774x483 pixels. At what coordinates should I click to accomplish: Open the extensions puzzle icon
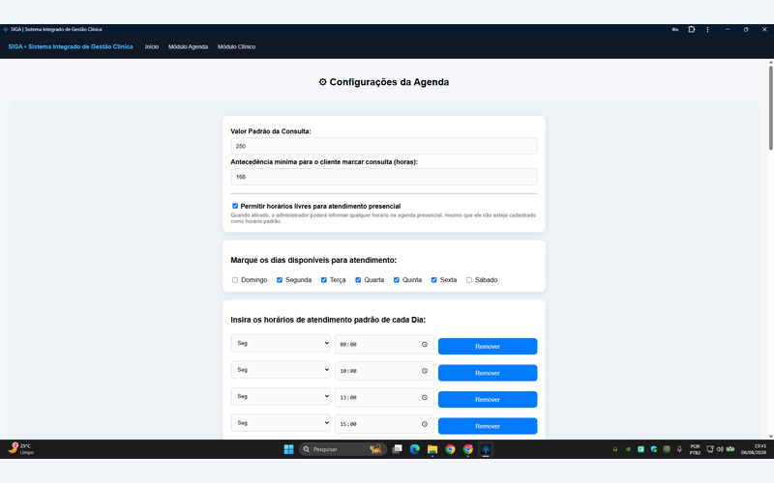(x=692, y=30)
